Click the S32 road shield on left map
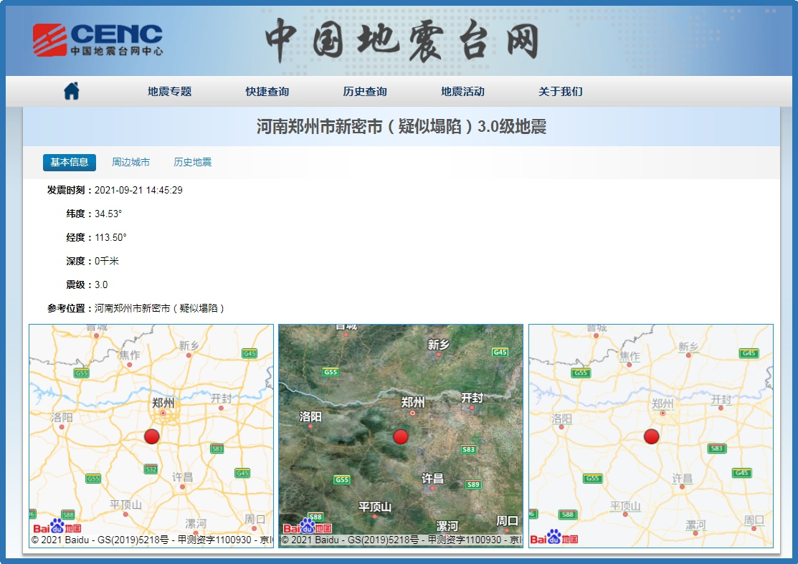Screen dimensions: 798x564 (x=151, y=469)
